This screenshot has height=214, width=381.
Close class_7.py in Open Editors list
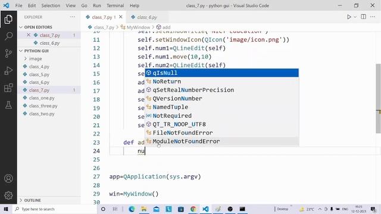coord(29,35)
